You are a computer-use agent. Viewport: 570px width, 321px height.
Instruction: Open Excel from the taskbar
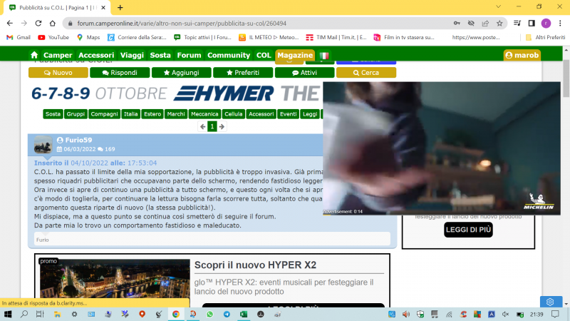tap(244, 314)
